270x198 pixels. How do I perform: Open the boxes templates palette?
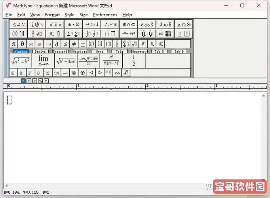(184, 34)
